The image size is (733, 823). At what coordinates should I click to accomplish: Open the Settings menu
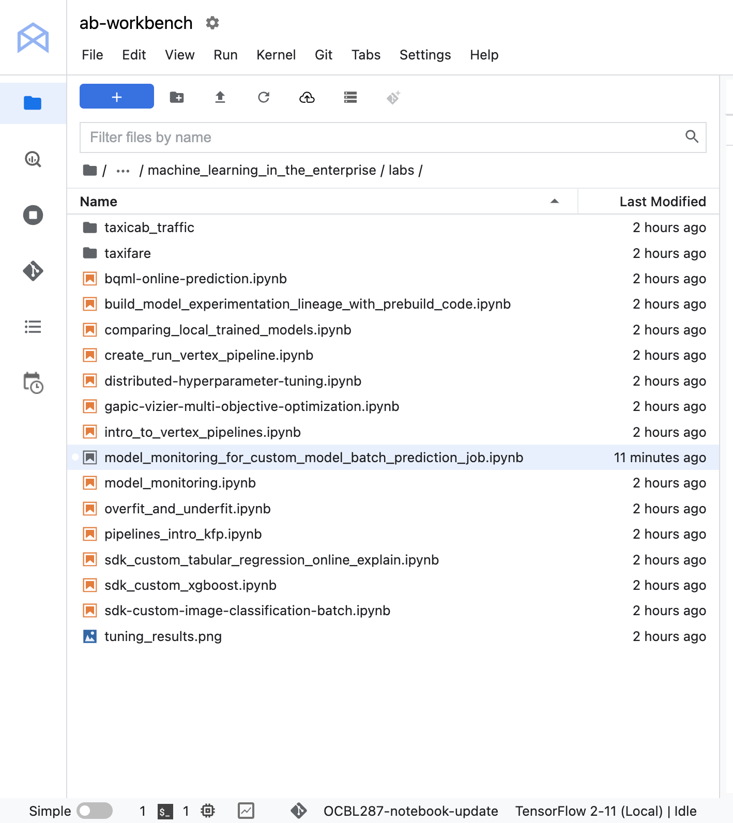(x=425, y=55)
